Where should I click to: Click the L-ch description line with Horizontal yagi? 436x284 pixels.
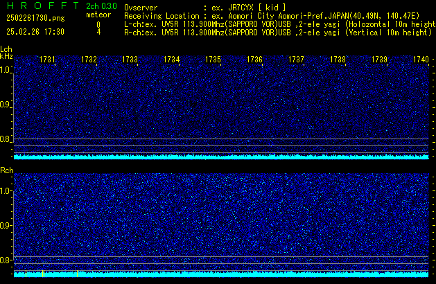(280, 24)
